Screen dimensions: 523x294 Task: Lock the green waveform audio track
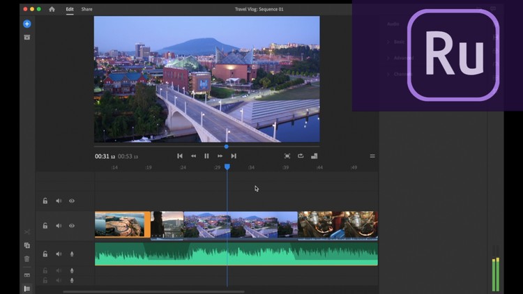coord(45,254)
